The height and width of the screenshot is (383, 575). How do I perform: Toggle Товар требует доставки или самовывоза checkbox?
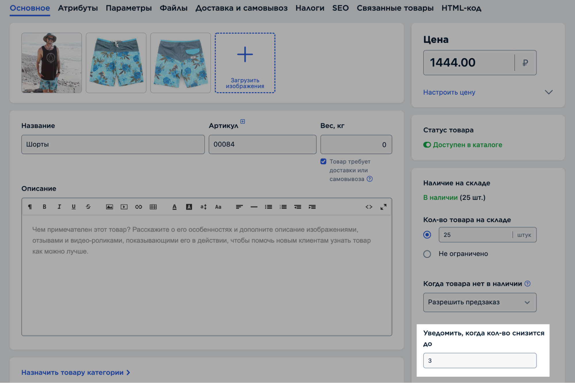[x=323, y=161]
